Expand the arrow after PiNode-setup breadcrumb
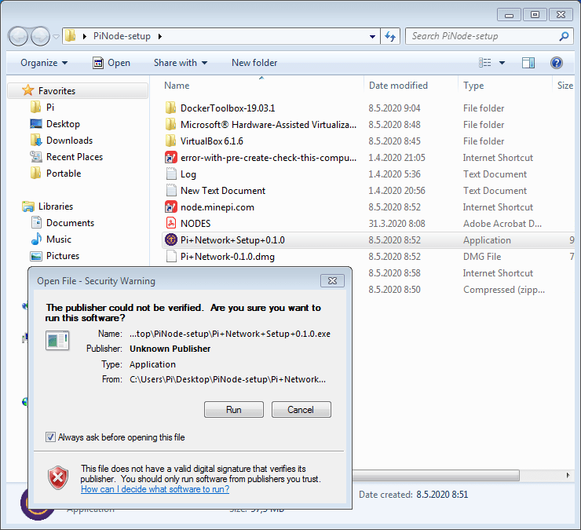 click(x=159, y=36)
